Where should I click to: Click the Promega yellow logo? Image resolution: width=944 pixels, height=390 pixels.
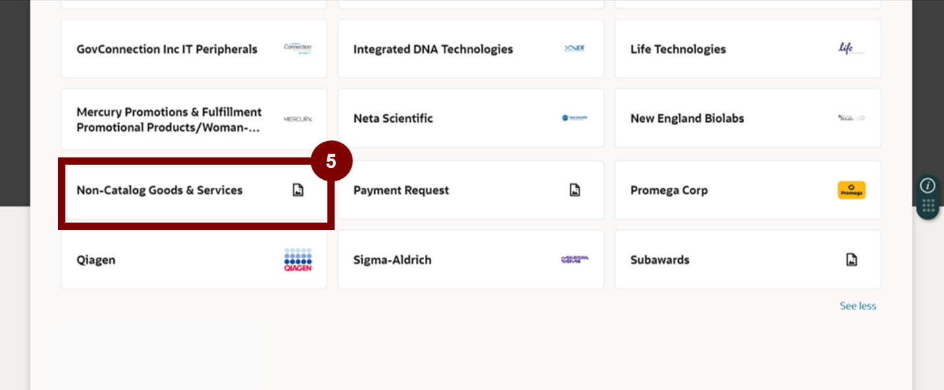point(852,190)
